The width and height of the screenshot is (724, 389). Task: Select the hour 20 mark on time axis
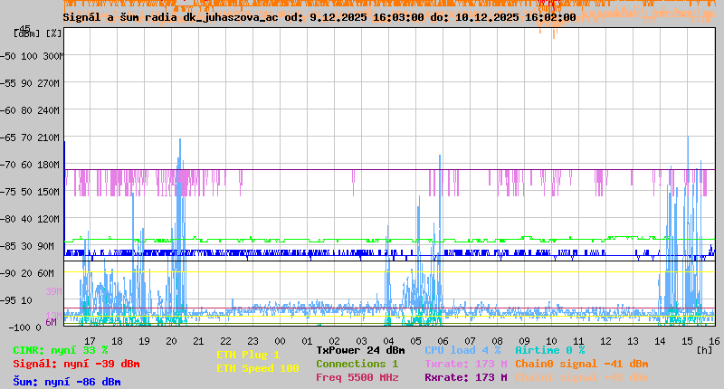(x=172, y=340)
